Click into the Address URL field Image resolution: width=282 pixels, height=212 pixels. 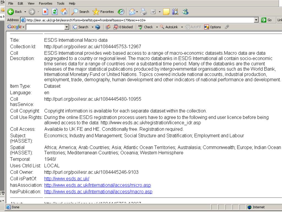140,20
